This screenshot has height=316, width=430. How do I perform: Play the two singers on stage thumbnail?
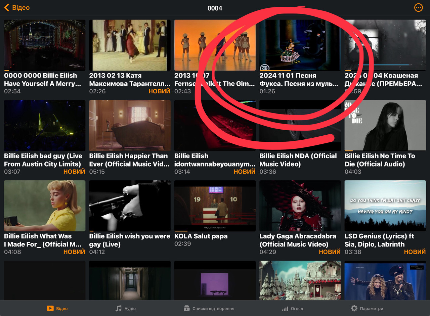[x=385, y=280]
